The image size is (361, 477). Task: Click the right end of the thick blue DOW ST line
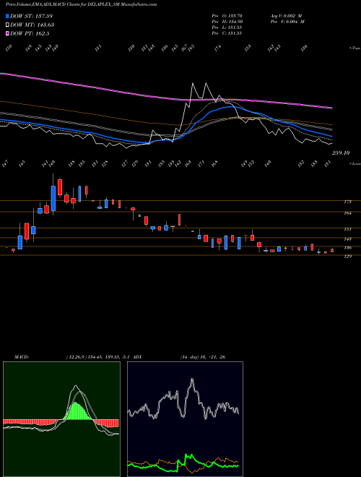[331, 136]
